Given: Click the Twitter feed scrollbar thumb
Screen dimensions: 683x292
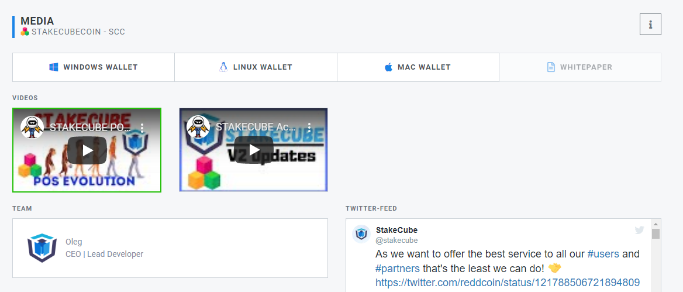Looking at the screenshot, I should point(656,234).
